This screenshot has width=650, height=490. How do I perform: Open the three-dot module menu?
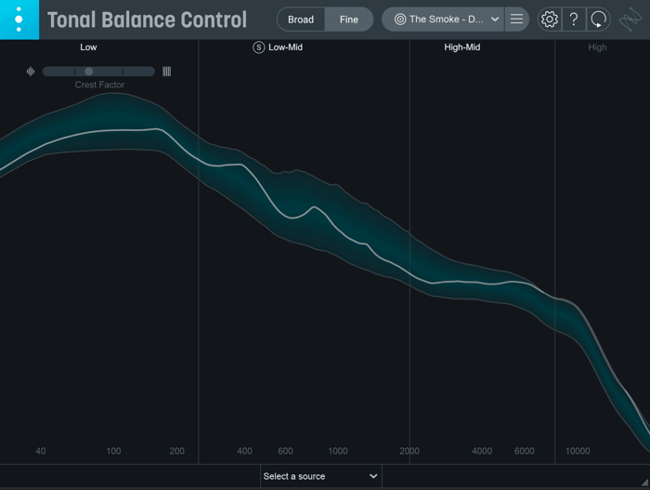(19, 20)
